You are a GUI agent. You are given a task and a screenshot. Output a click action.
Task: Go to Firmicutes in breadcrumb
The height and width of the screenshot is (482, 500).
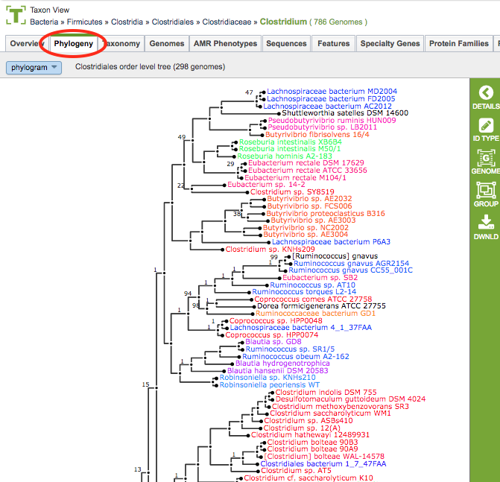[x=84, y=22]
